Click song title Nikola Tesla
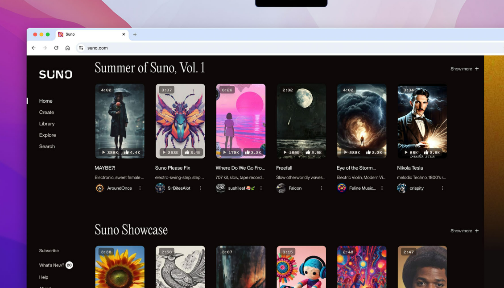This screenshot has width=504, height=288. click(x=410, y=168)
